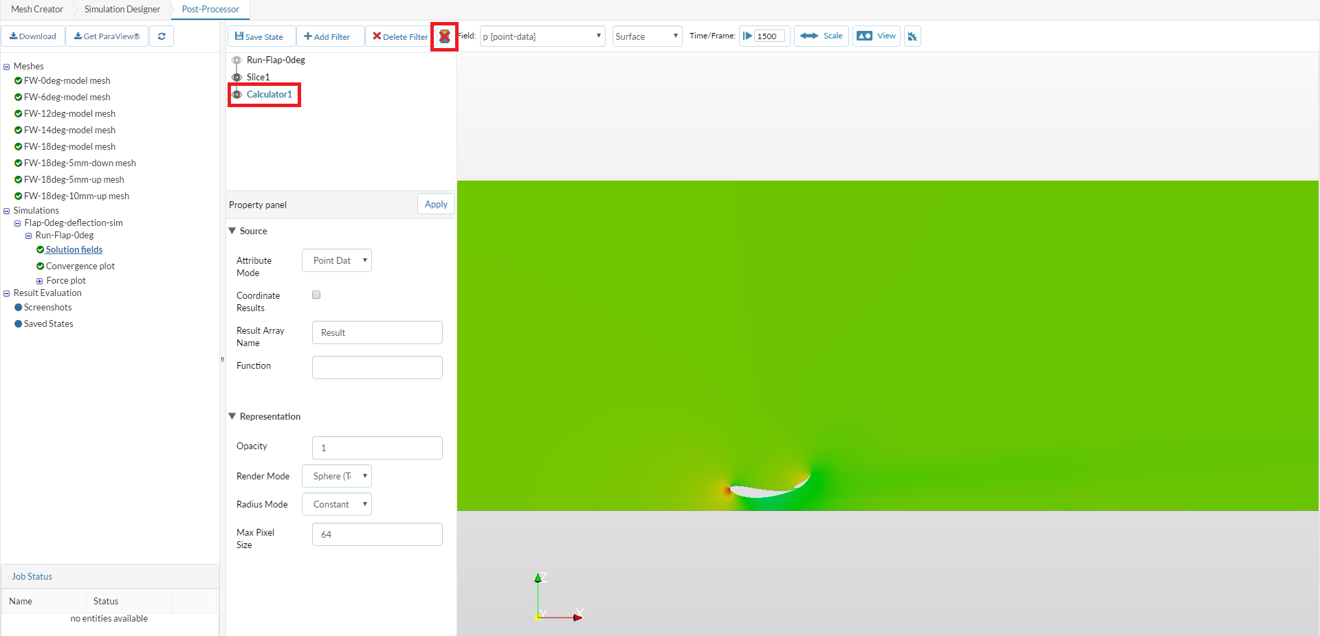The height and width of the screenshot is (636, 1320).
Task: Click the rightmost toolbar icon after View
Action: click(912, 36)
